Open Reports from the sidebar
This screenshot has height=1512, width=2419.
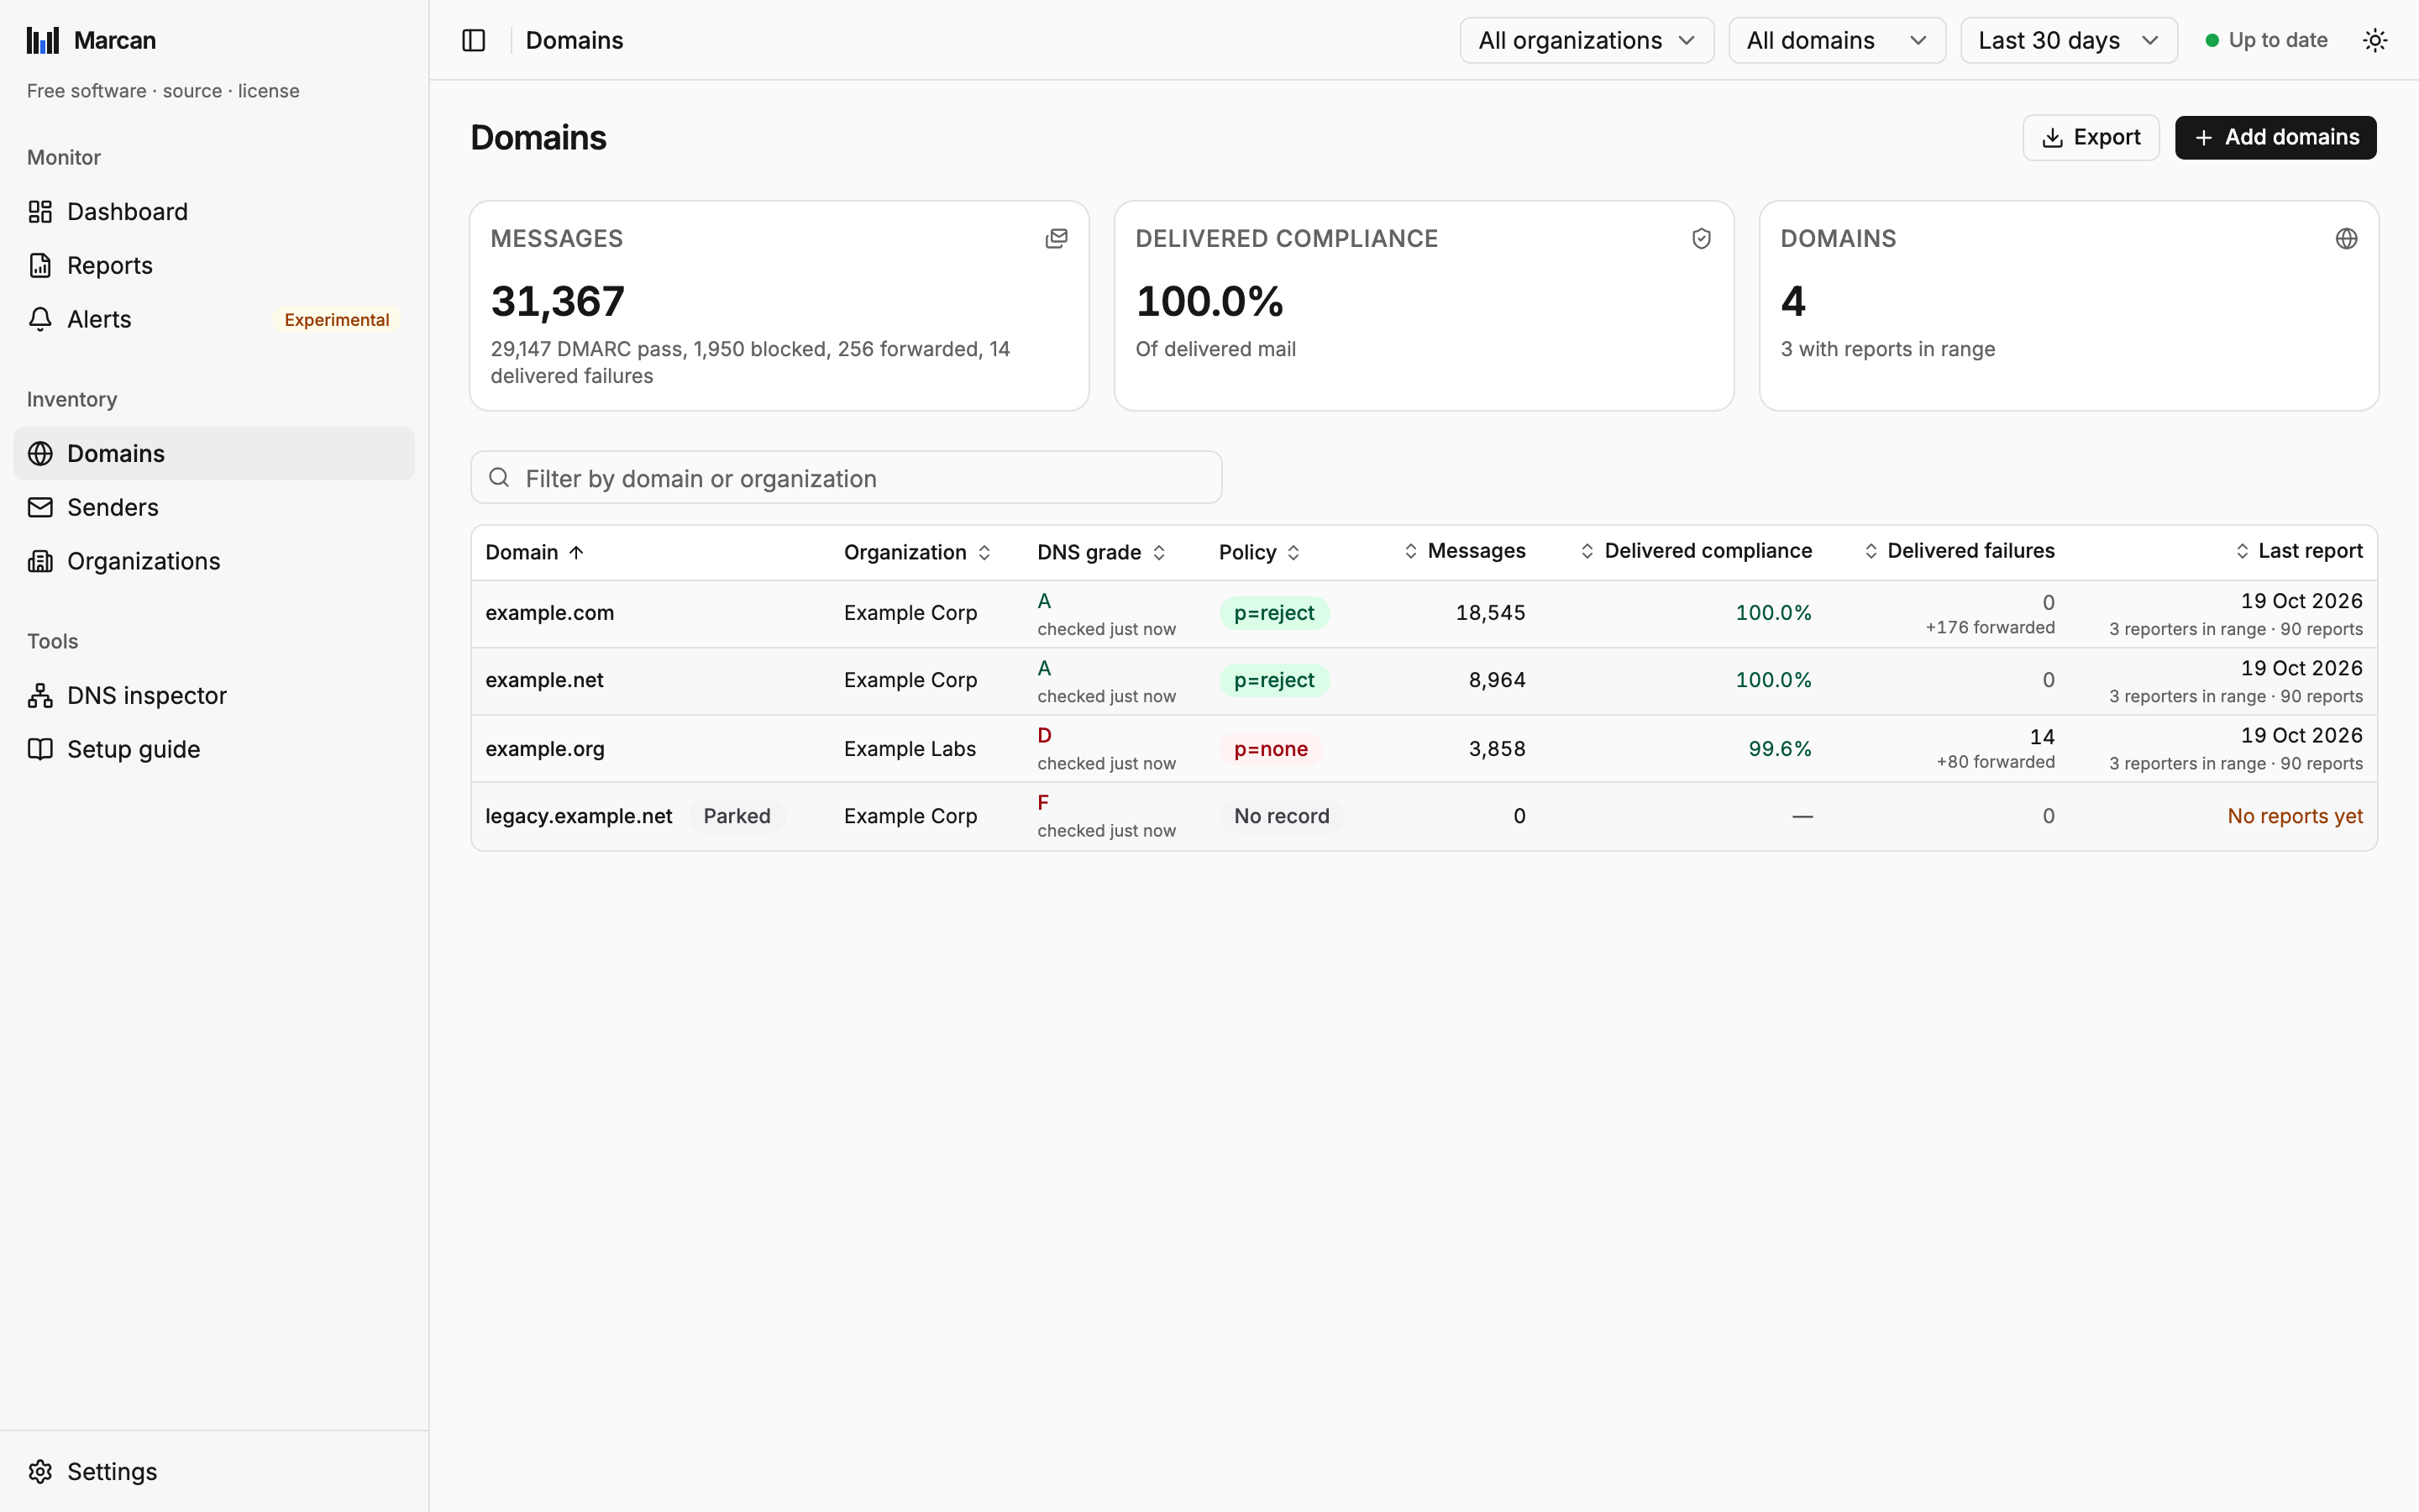point(214,265)
